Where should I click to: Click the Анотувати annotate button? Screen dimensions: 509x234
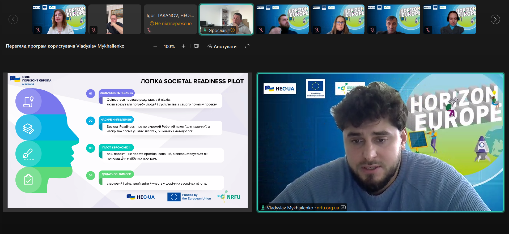[222, 46]
